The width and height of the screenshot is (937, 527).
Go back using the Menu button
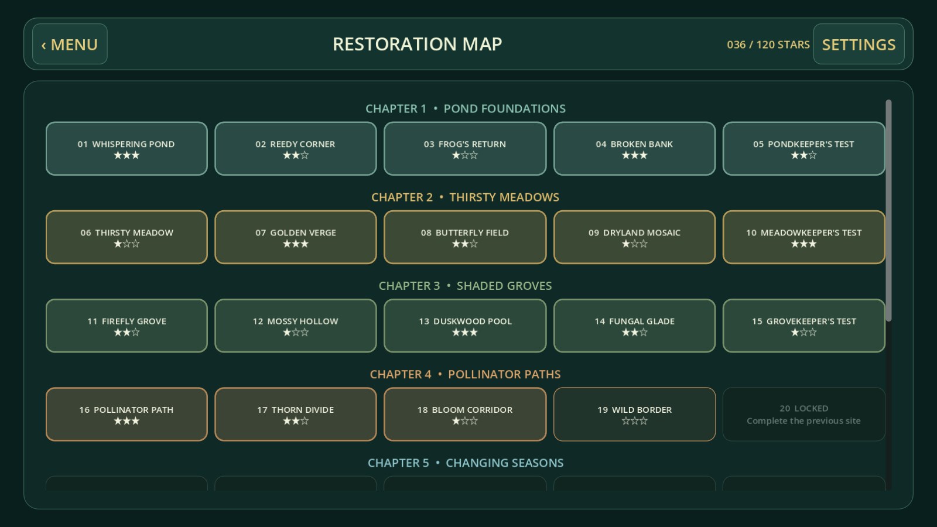pos(70,44)
